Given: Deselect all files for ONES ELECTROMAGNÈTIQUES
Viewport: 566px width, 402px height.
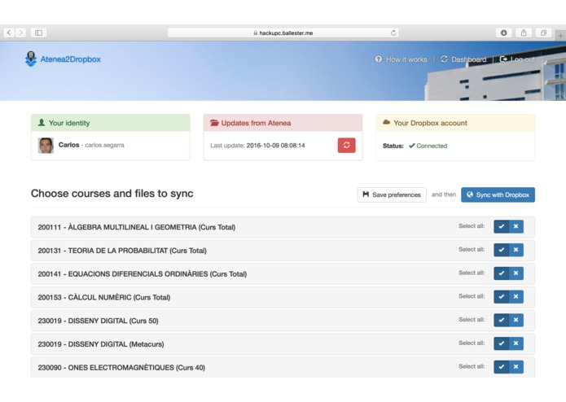Looking at the screenshot, I should [516, 367].
